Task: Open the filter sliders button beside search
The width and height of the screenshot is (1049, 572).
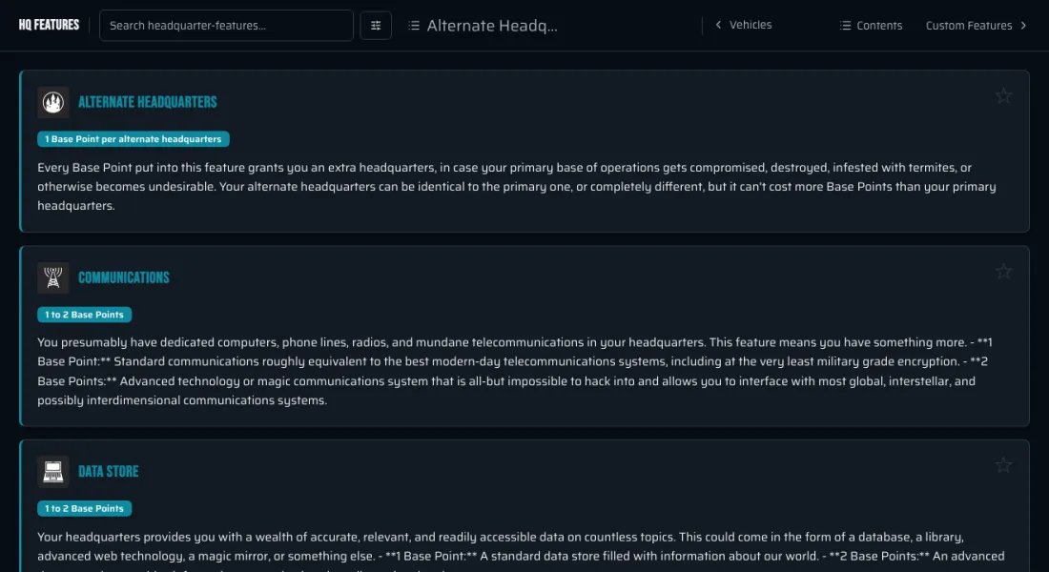Action: coord(376,26)
